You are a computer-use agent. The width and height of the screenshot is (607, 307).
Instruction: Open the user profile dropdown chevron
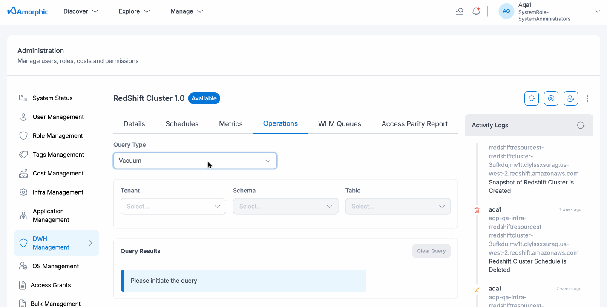tap(597, 11)
